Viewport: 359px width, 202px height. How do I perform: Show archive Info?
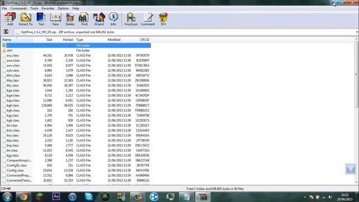(x=113, y=19)
